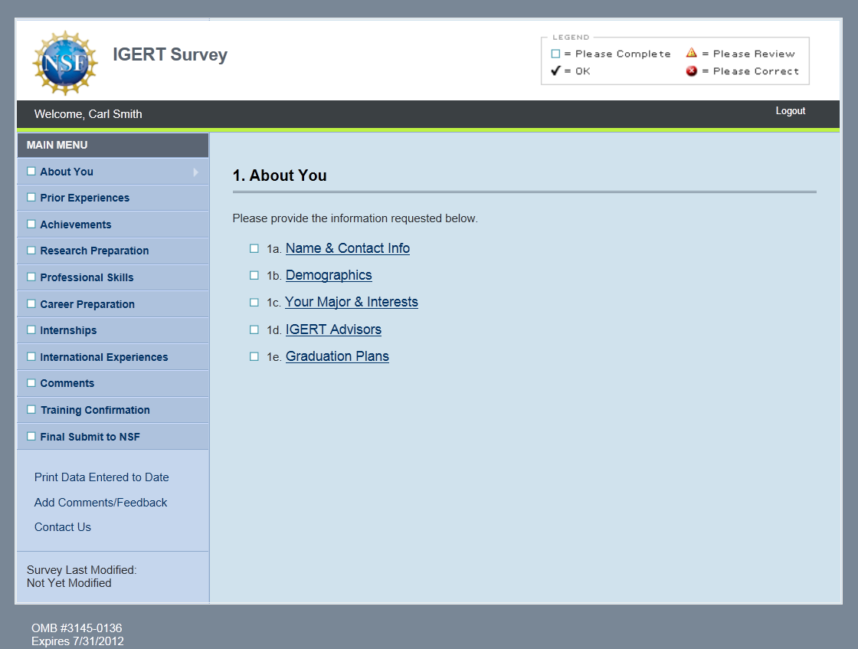Click the Please Correct red error icon
The image size is (858, 649).
(x=691, y=71)
